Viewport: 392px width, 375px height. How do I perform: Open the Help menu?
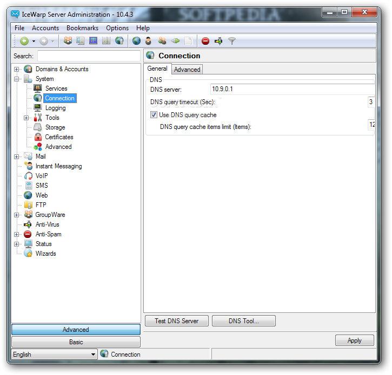tap(143, 28)
